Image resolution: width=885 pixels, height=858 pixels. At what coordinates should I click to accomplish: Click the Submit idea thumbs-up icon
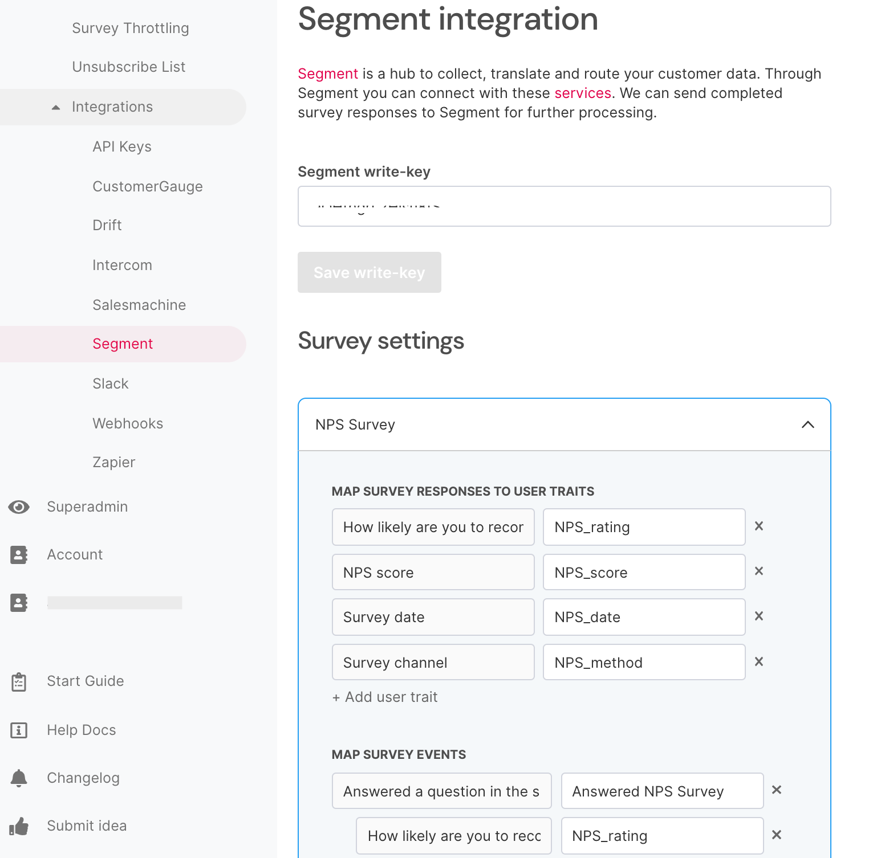[x=21, y=826]
